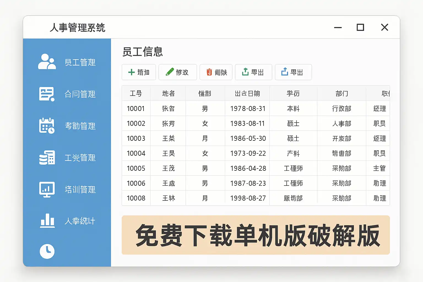Click the employee management people icon
The height and width of the screenshot is (282, 423).
coord(47,62)
